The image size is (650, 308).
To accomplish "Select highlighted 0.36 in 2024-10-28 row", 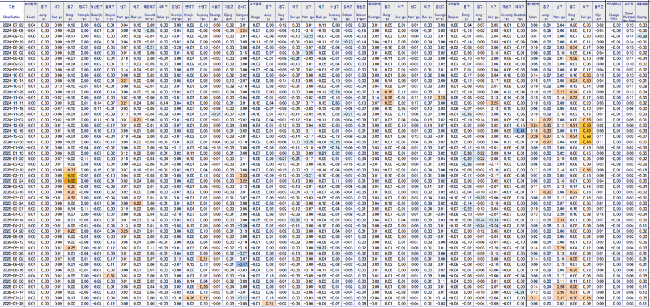I will 388,92.
